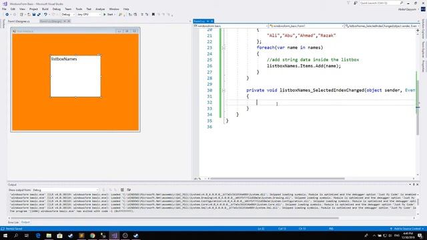
Task: Click the Clear All icon in Output panel
Action: click(122, 190)
